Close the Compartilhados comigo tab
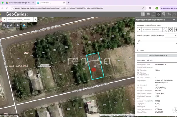The height and width of the screenshot is (117, 177). 33,3
